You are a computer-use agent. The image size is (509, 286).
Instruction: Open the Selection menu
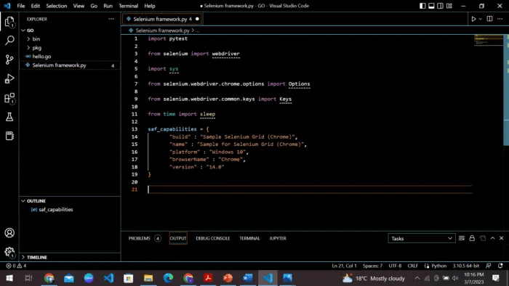(57, 6)
